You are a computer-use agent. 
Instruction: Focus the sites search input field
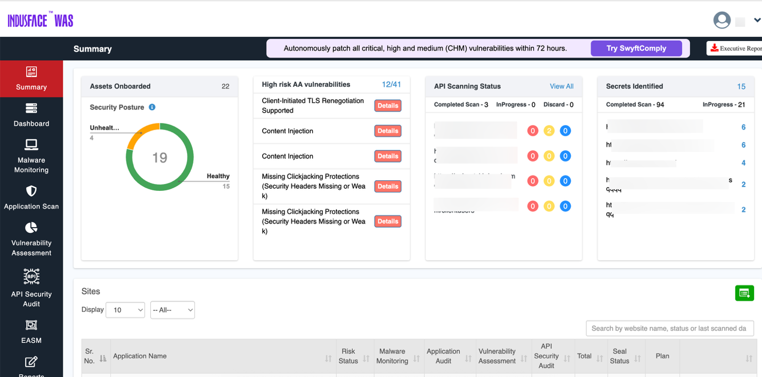(669, 328)
